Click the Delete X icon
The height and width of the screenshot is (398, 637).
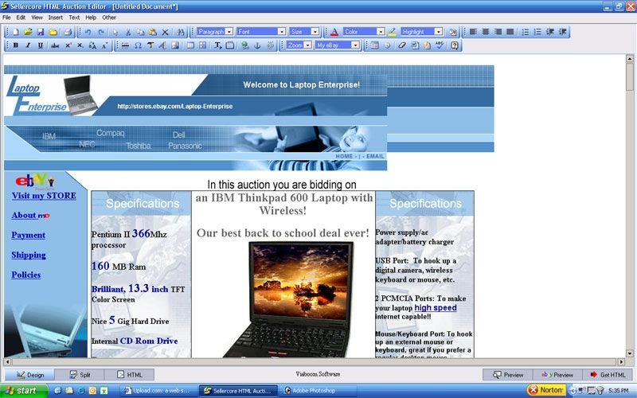pos(165,32)
